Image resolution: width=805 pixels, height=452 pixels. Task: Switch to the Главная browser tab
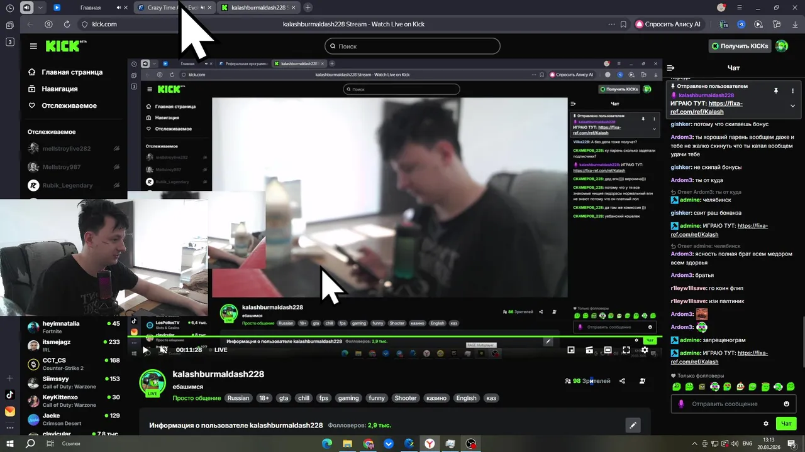coord(90,8)
